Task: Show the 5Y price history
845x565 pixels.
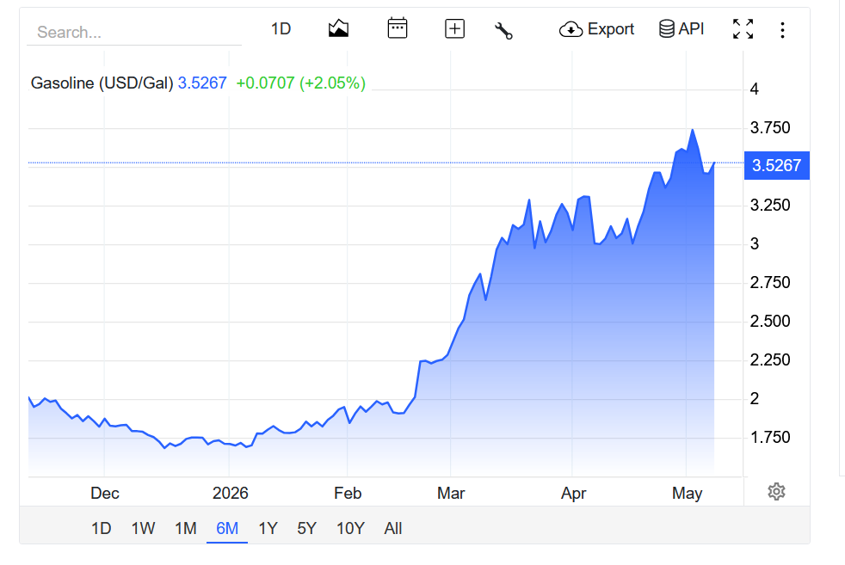Action: pos(306,528)
